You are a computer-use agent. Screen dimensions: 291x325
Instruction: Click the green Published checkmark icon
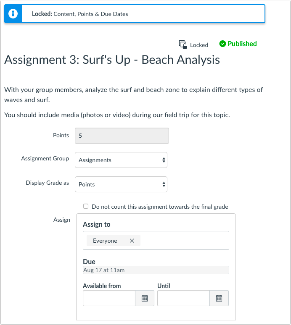(222, 44)
